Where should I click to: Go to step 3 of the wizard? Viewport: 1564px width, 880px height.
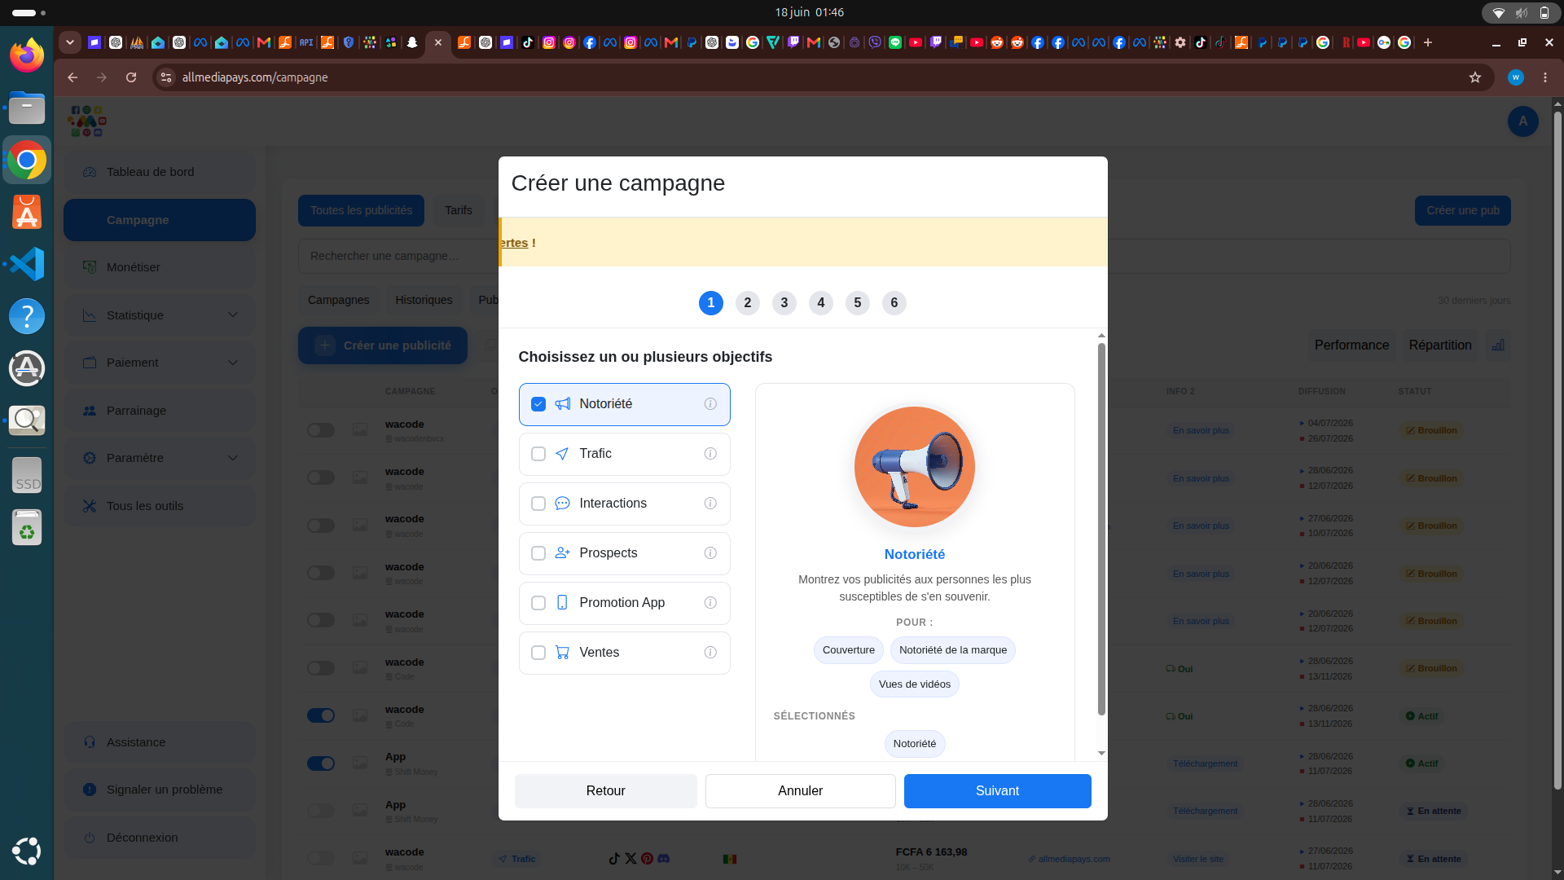pos(784,303)
